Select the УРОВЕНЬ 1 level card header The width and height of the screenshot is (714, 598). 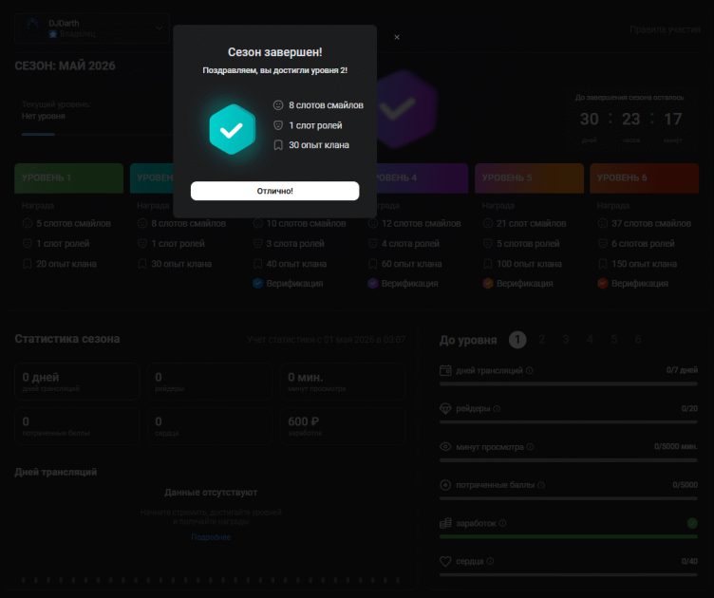point(68,178)
